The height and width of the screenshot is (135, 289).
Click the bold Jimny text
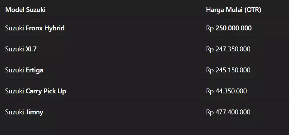(x=35, y=112)
